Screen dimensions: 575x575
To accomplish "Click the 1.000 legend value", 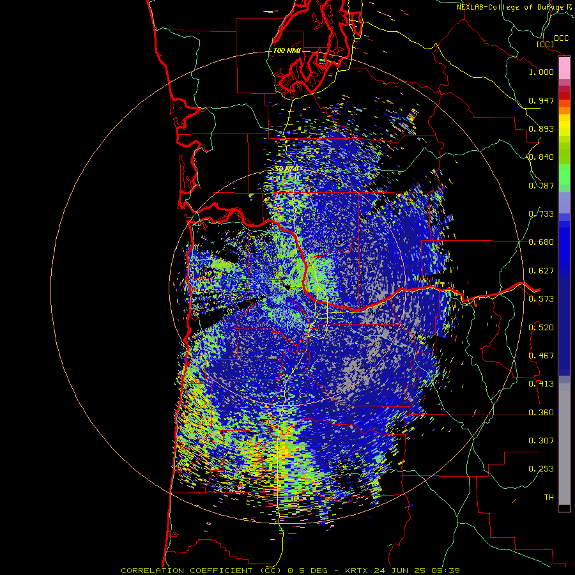I will point(541,72).
